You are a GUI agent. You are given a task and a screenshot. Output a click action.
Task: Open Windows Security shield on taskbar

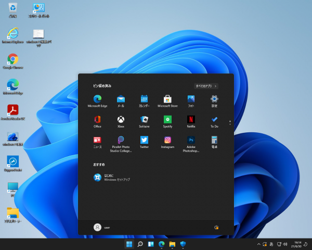[183, 244]
